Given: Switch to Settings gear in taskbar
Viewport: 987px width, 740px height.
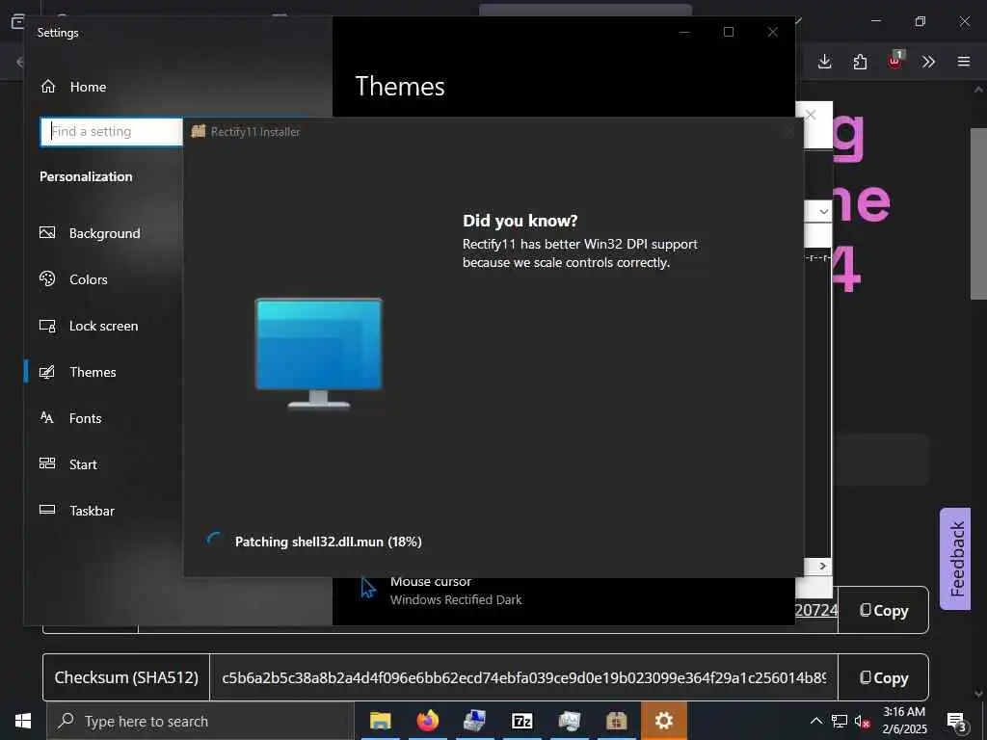Looking at the screenshot, I should click(663, 721).
